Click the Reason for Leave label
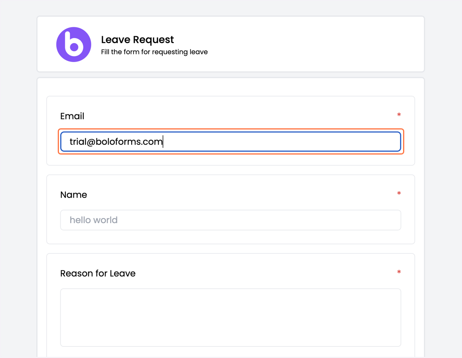 (98, 273)
